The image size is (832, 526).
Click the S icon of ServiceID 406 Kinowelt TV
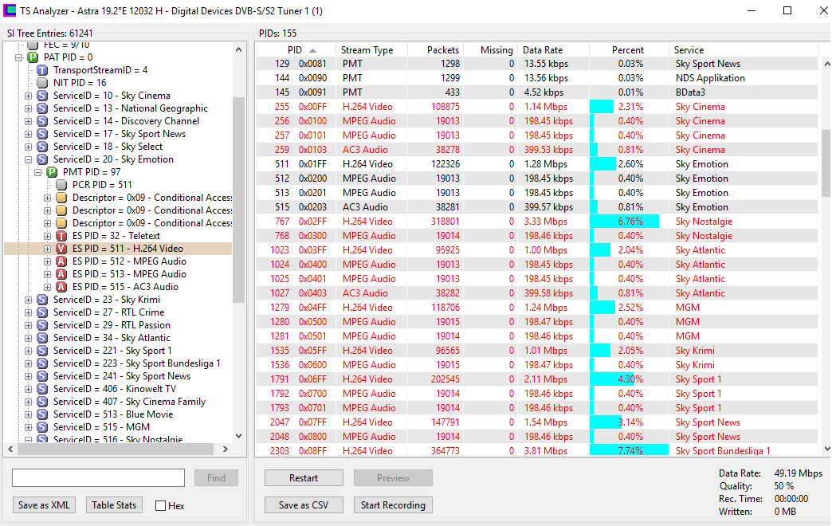[x=42, y=389]
